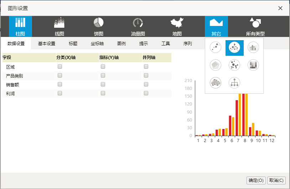Viewport: 290px width, 189px height.
Task: Click the 指标(Y)轴 column header
Action: (120, 58)
